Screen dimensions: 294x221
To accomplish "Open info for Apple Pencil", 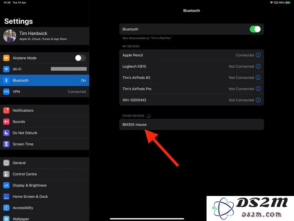I will point(258,55).
